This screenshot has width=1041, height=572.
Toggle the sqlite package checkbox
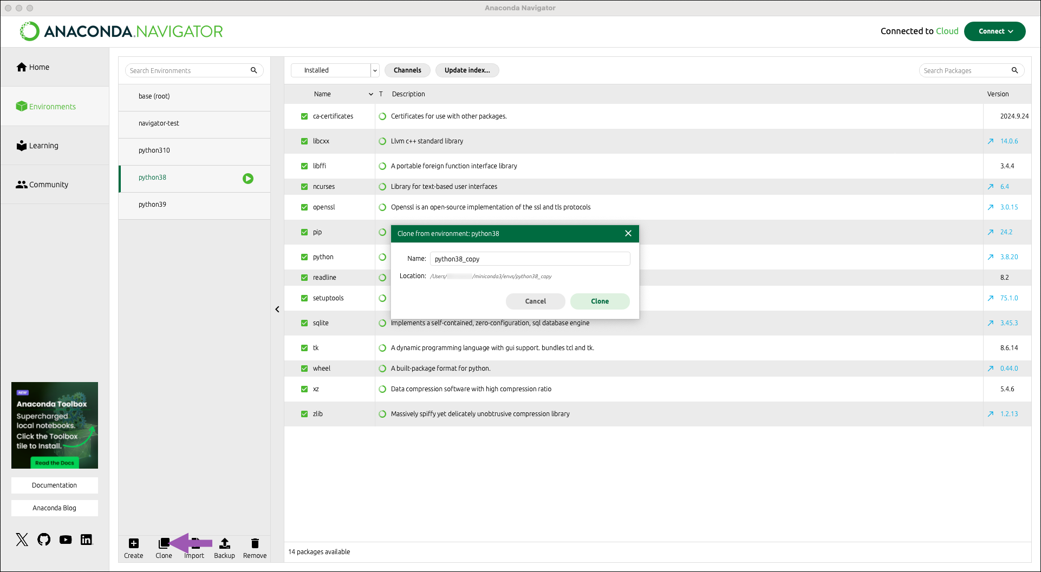click(x=304, y=323)
